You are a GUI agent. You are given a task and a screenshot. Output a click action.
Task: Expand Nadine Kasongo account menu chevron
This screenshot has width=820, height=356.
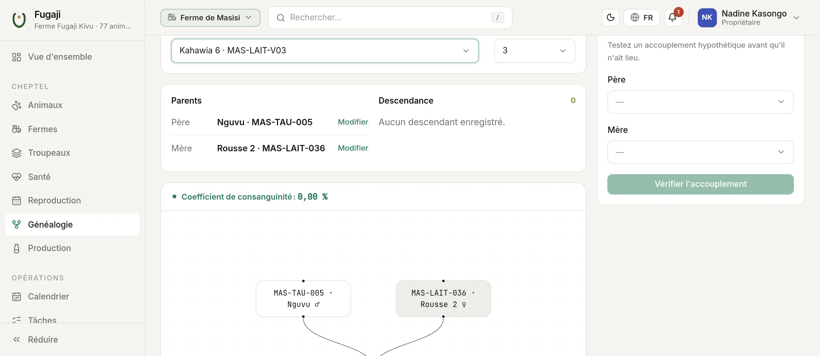tap(796, 18)
